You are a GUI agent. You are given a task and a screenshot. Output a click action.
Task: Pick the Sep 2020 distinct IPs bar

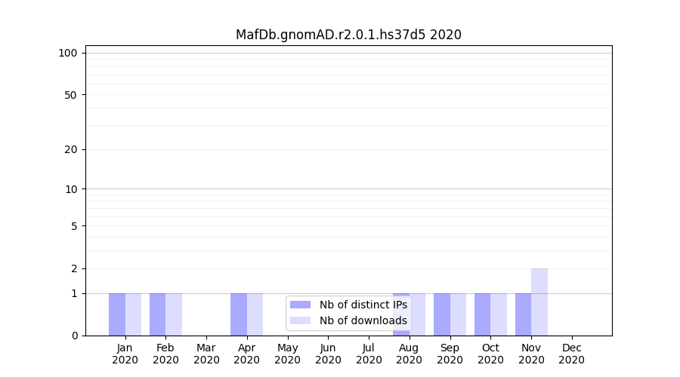pyautogui.click(x=442, y=314)
